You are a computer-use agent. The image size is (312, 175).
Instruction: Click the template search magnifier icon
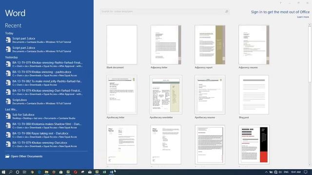point(227,12)
